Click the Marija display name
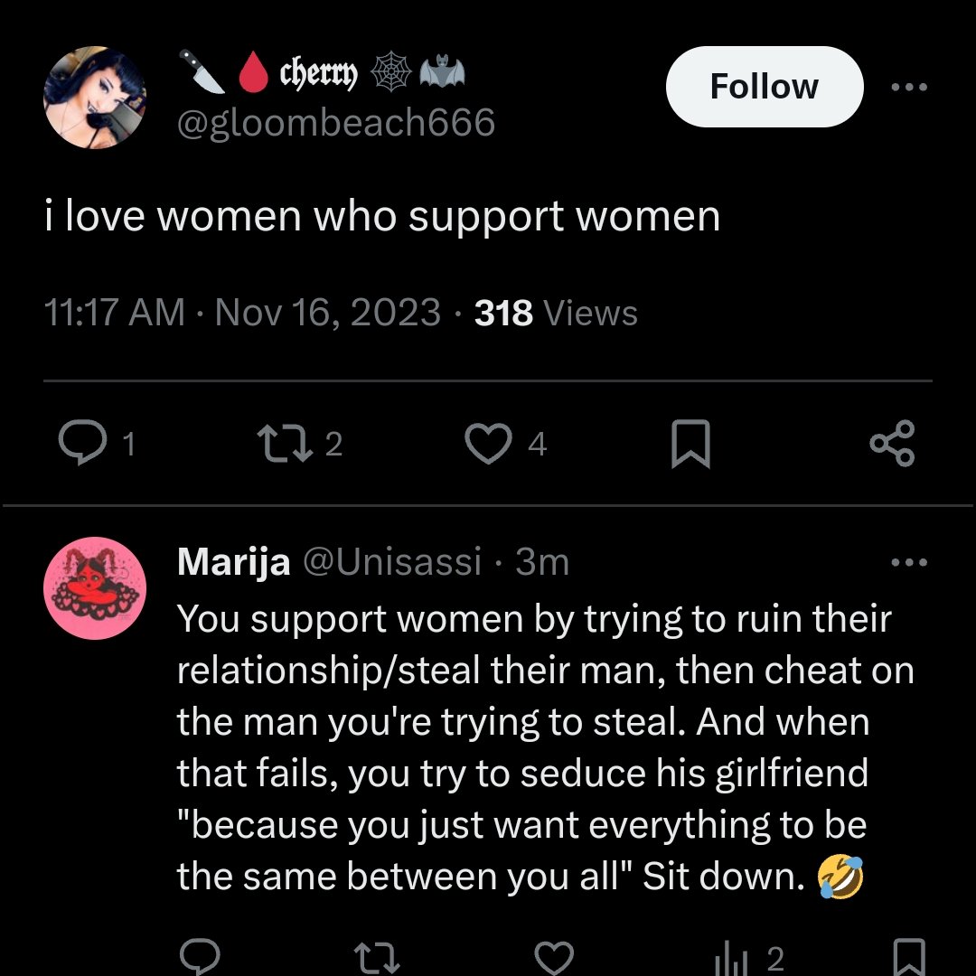The width and height of the screenshot is (976, 976). tap(233, 561)
